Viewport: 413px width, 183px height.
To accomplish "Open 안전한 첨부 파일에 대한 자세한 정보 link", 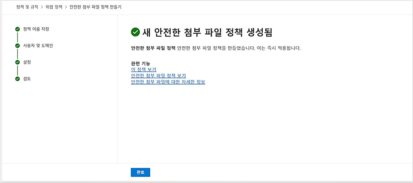I will (168, 82).
